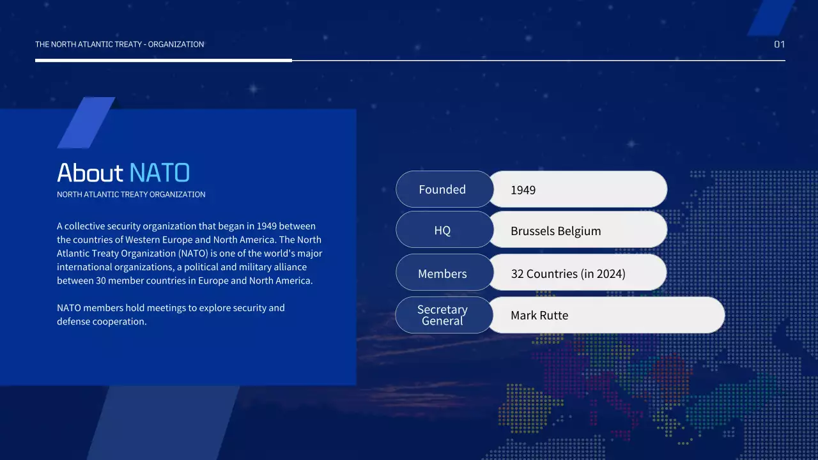This screenshot has width=818, height=460.
Task: Click the North Atlantic Treaty Organization subtitle
Action: tap(131, 194)
